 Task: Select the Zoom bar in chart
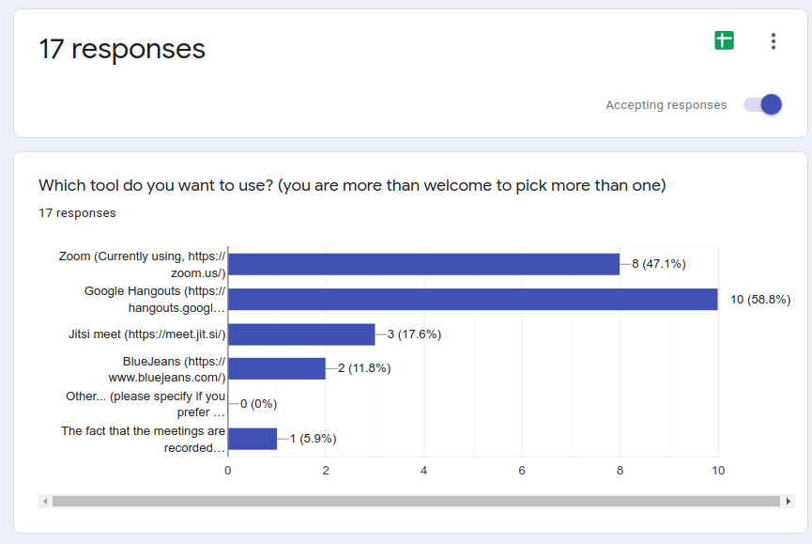coord(423,264)
